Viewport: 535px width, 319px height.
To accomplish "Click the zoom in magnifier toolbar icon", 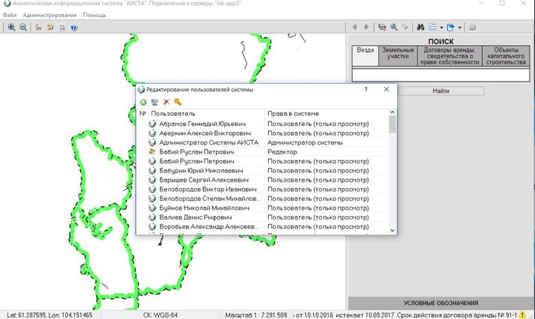I will click(11, 27).
